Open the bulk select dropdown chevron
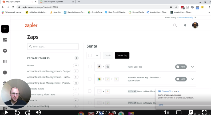Image resolution: width=211 pixels, height=115 pixels. (97, 55)
